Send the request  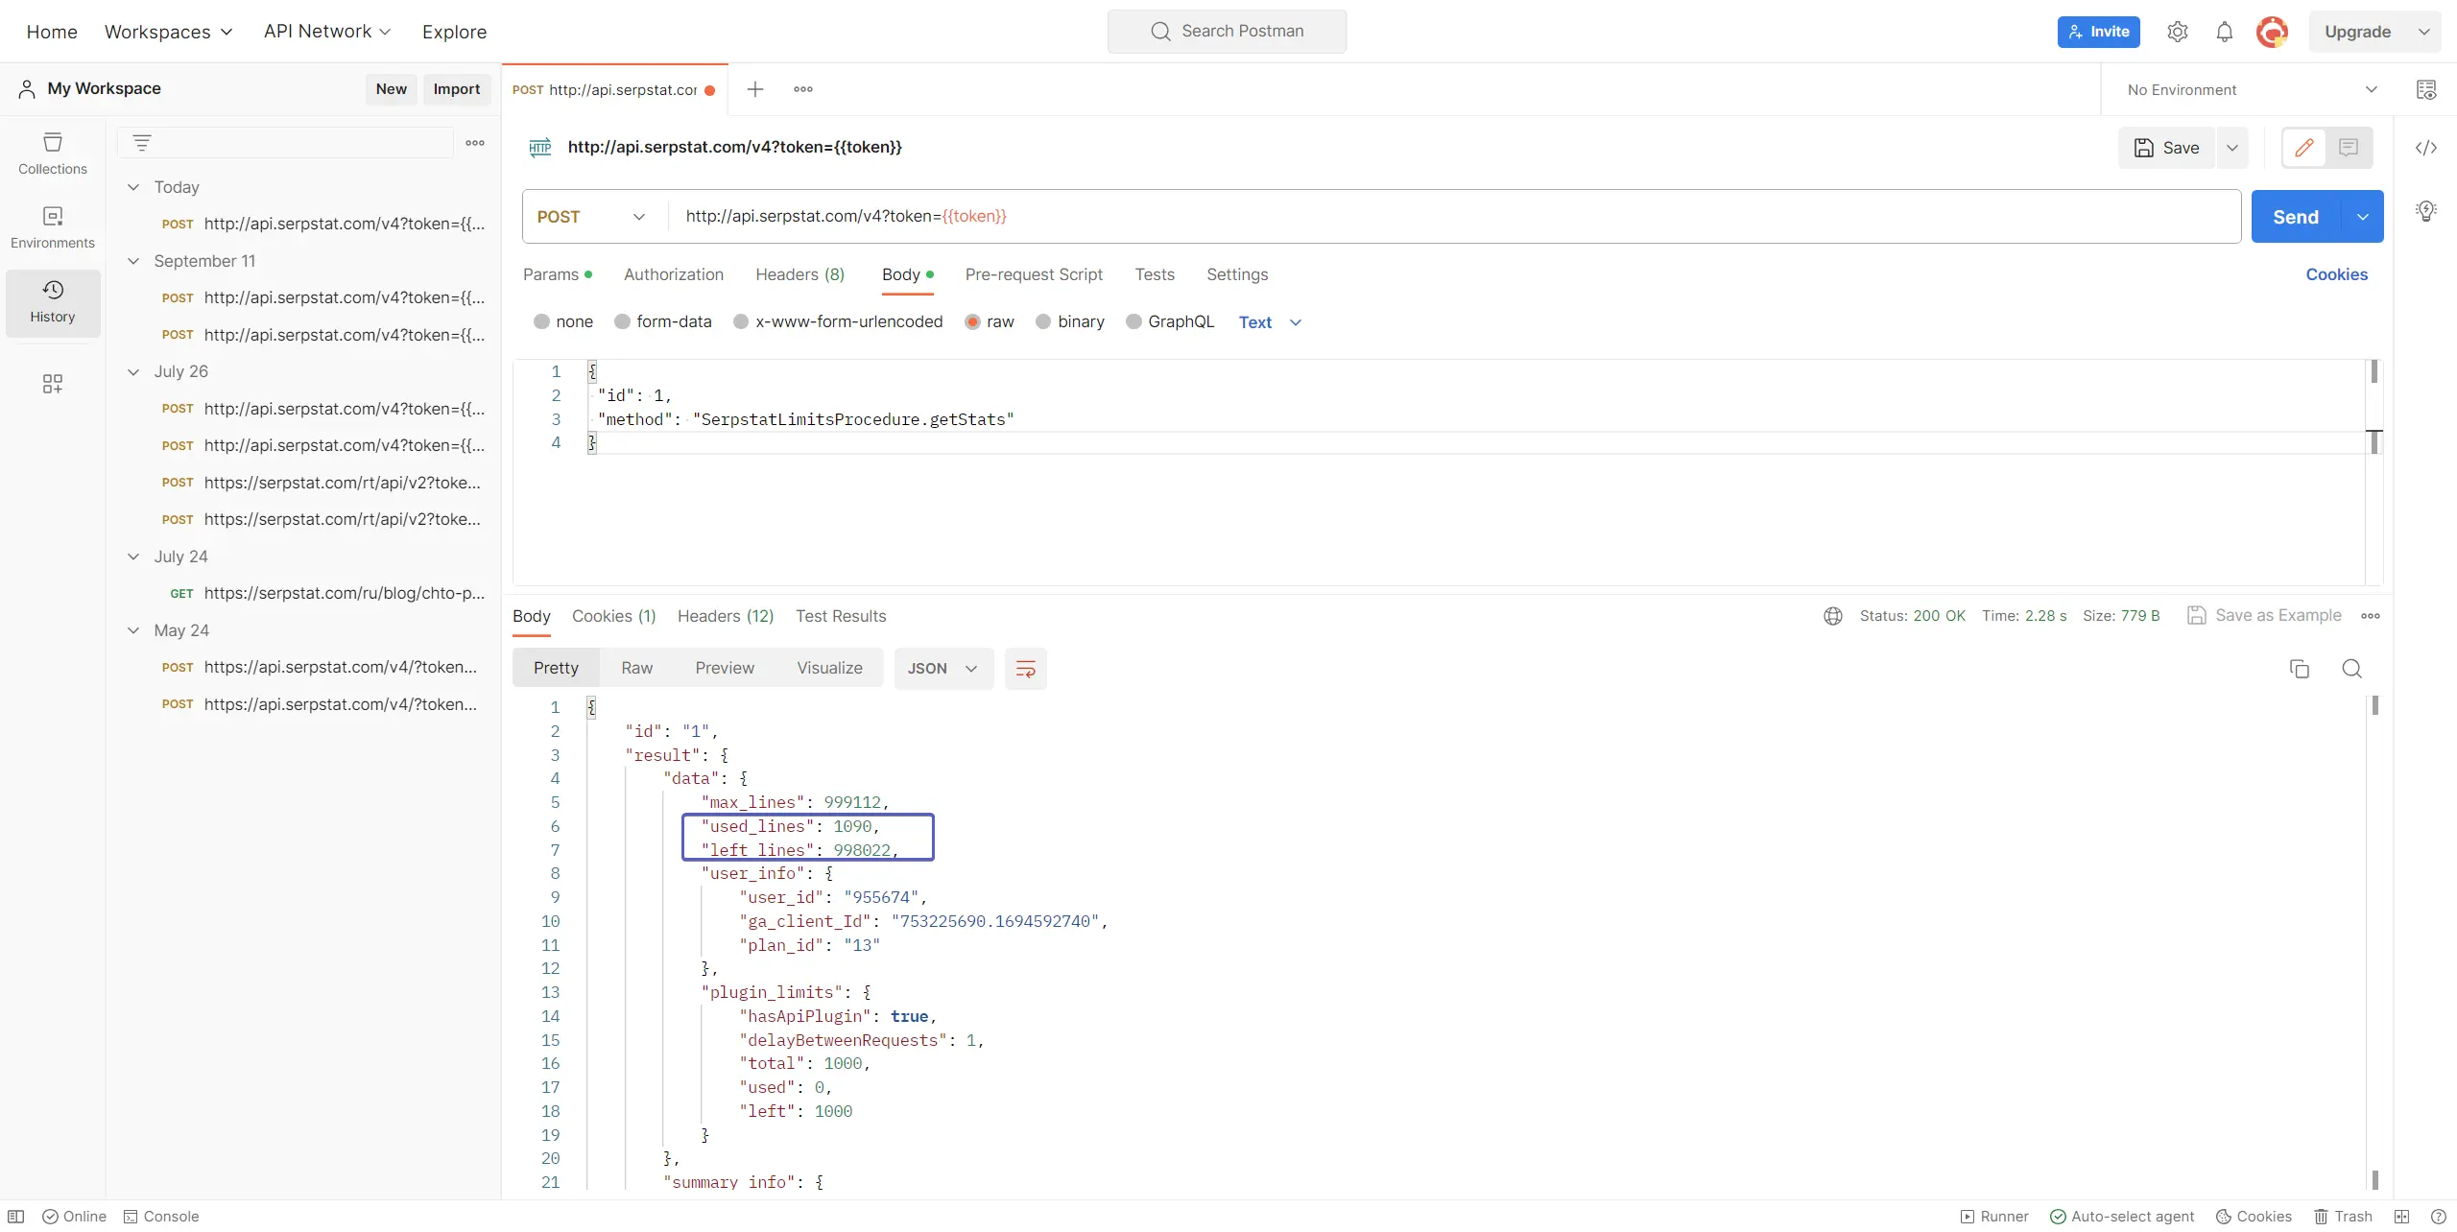pos(2296,217)
